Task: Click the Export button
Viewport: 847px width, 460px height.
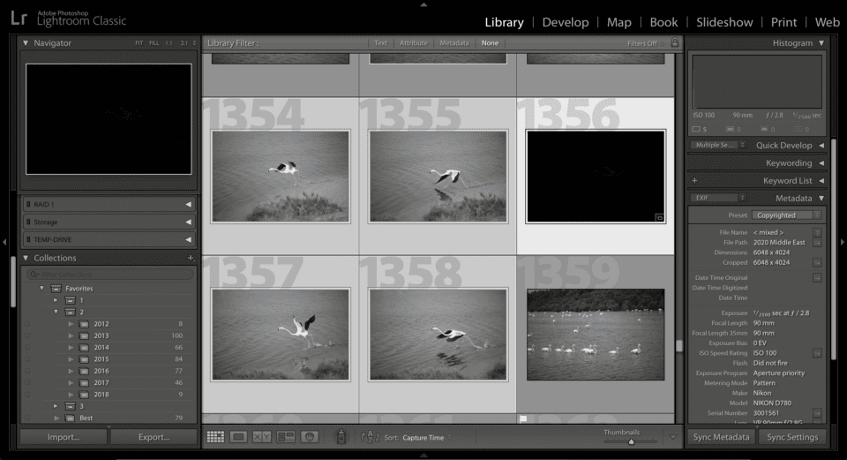Action: pos(154,437)
